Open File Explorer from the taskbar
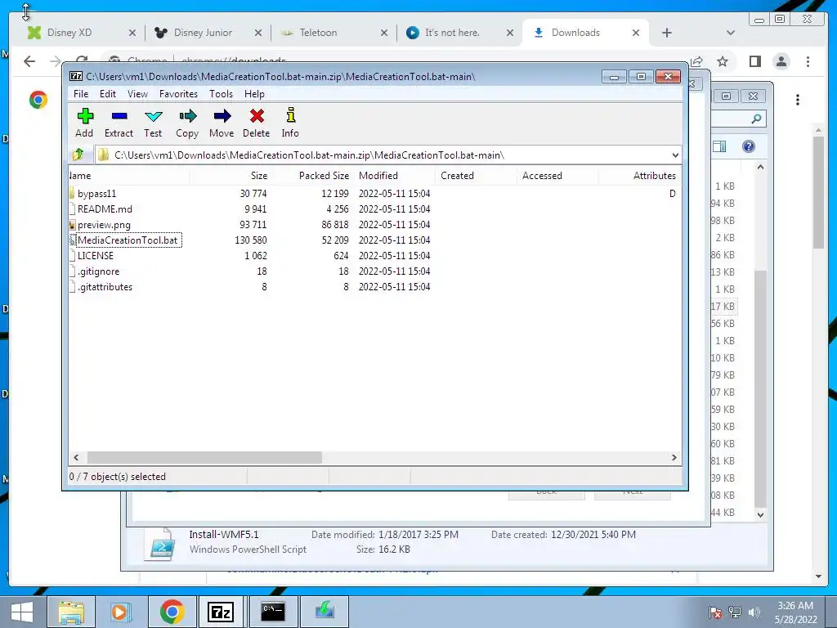 tap(72, 612)
